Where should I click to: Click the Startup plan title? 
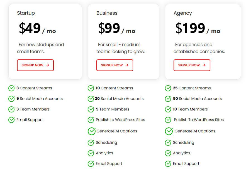[26, 13]
